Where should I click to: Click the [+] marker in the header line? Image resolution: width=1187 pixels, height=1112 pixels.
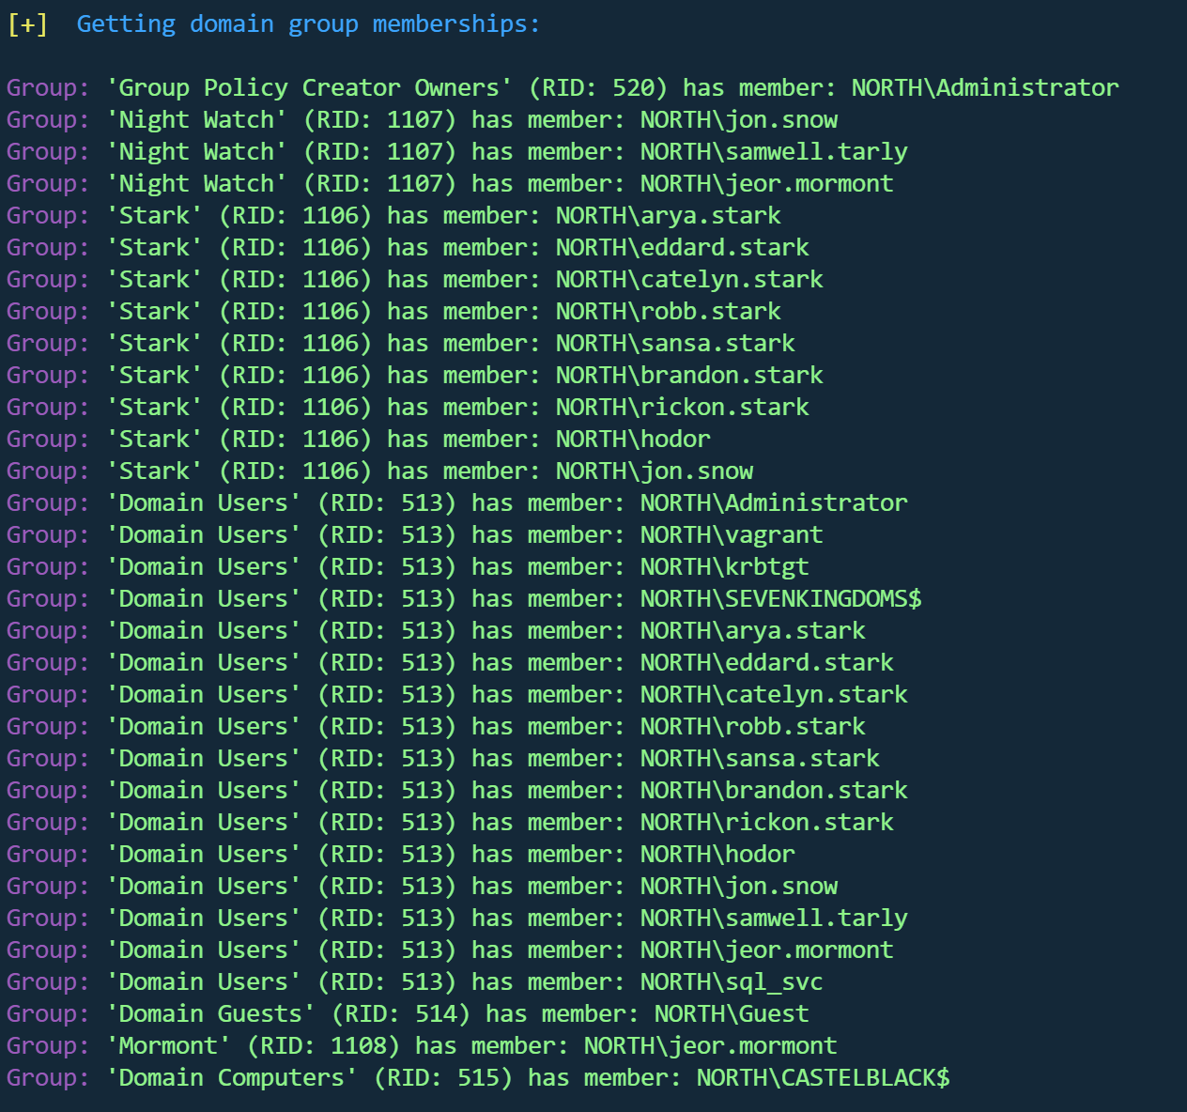[27, 24]
